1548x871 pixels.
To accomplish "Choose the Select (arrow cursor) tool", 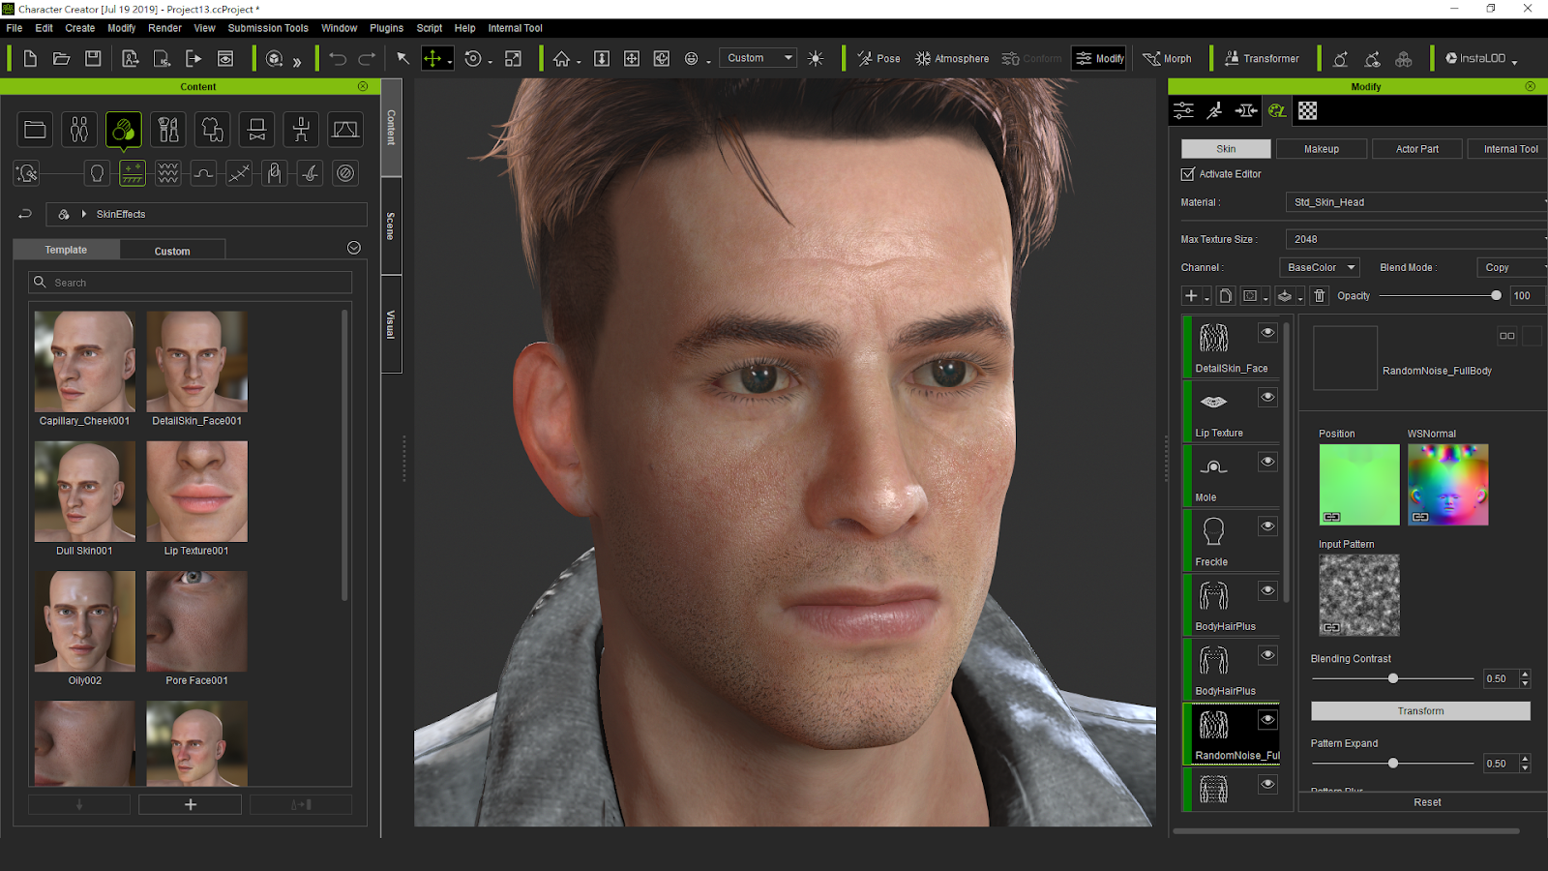I will tap(403, 59).
